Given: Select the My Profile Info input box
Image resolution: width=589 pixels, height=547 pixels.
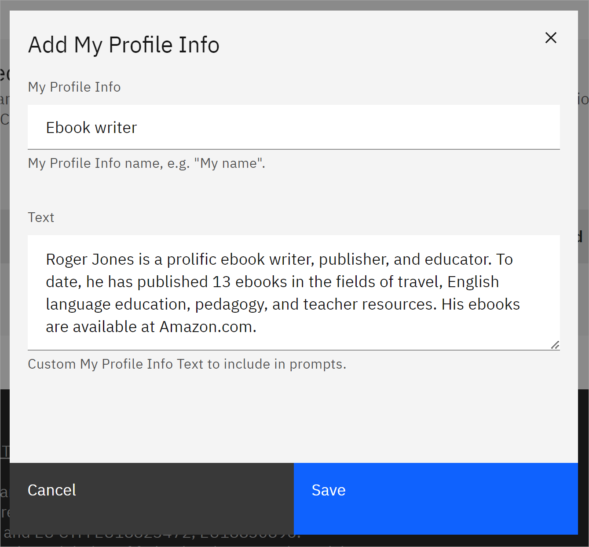Looking at the screenshot, I should (x=294, y=127).
